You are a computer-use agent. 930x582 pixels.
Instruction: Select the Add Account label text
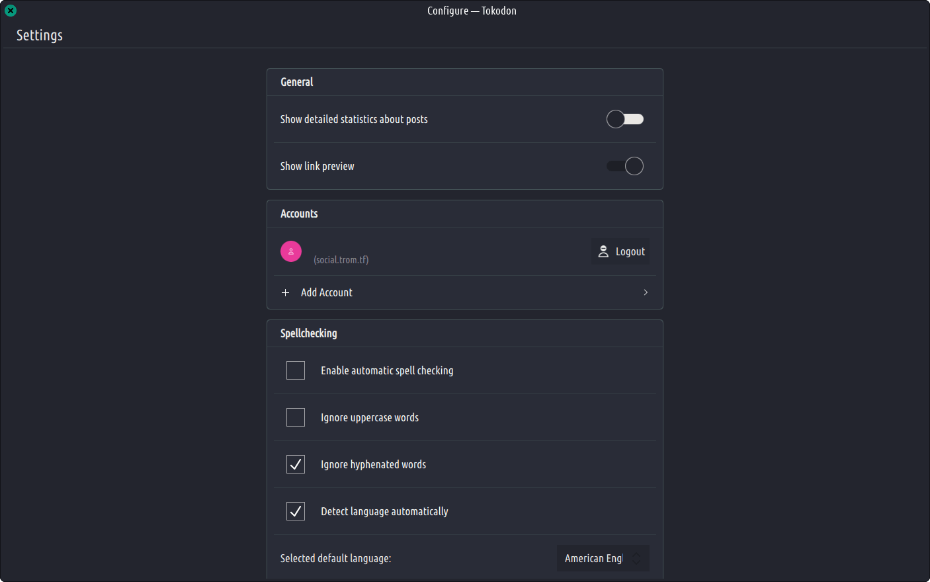pos(327,292)
